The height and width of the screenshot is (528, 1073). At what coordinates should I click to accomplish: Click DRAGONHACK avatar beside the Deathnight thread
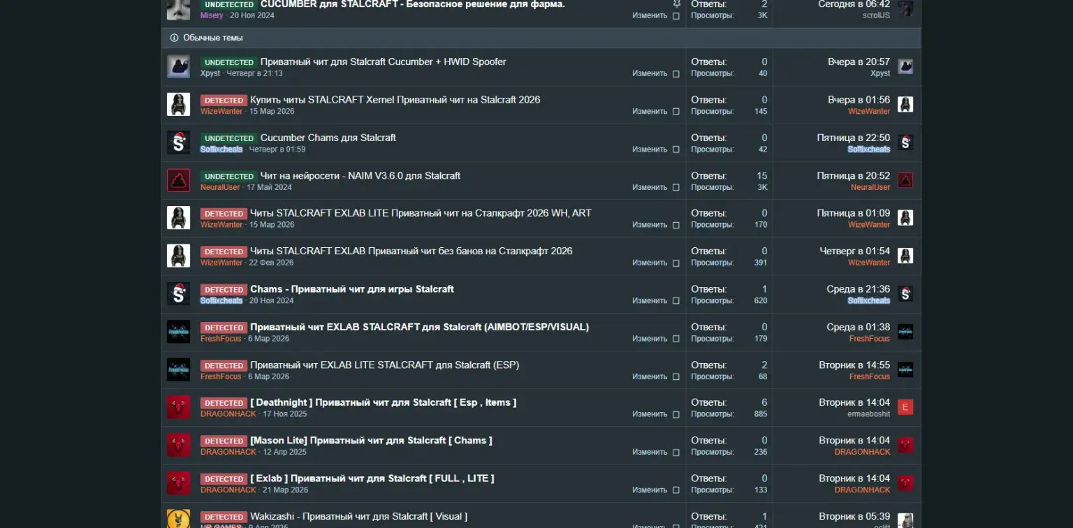178,407
